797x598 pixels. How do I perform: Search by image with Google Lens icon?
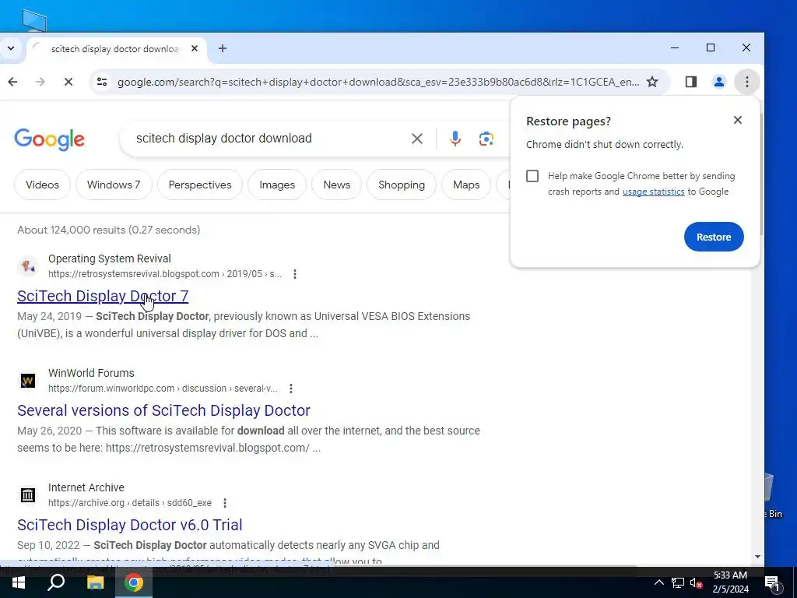coord(486,139)
